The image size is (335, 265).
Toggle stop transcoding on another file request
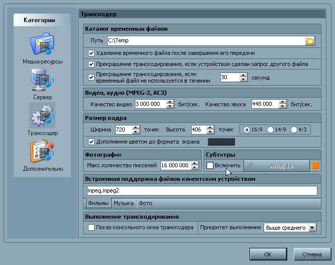91,64
